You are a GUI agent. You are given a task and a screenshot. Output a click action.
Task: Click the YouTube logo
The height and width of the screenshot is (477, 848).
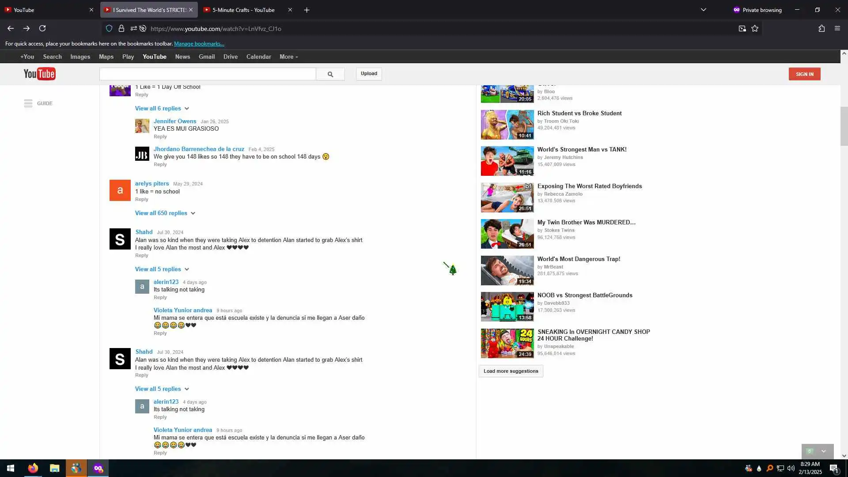click(39, 74)
